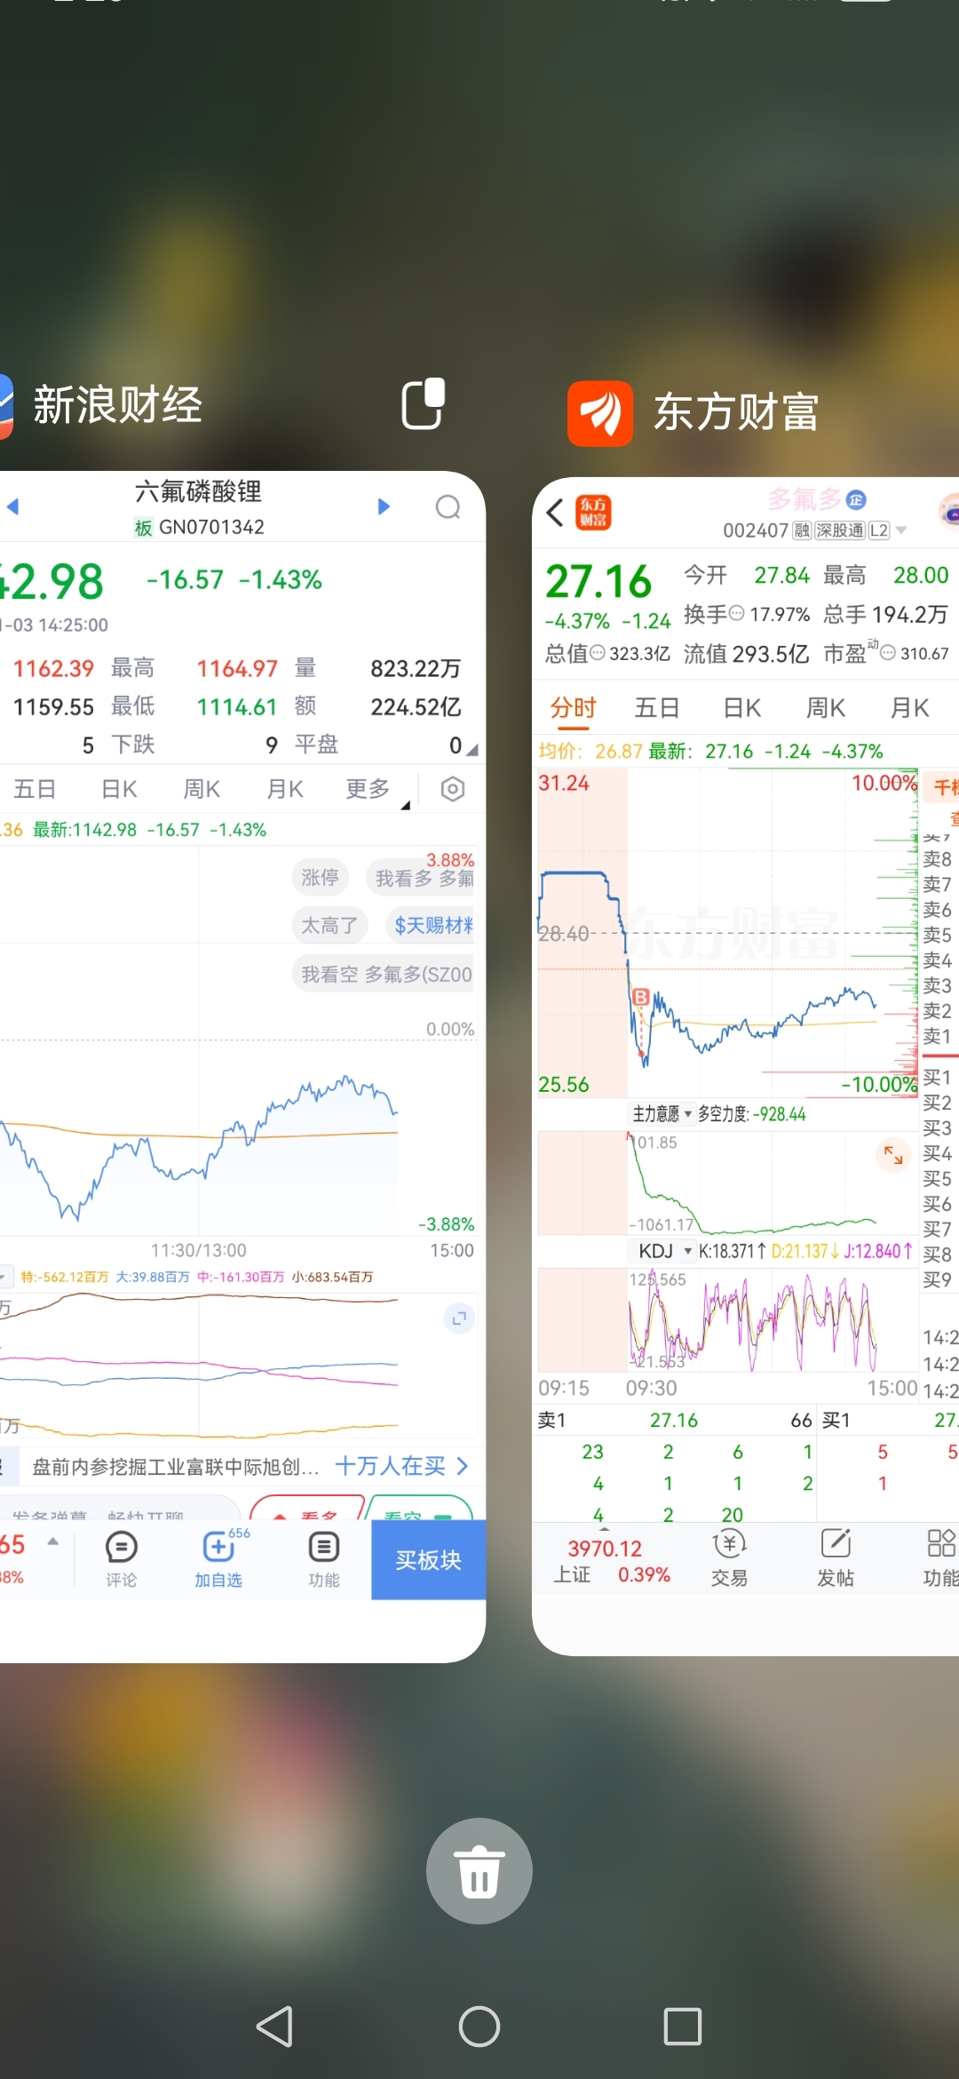Viewport: 959px width, 2079px height.
Task: Open the 主力意愿 indicator dropdown
Action: (662, 1113)
